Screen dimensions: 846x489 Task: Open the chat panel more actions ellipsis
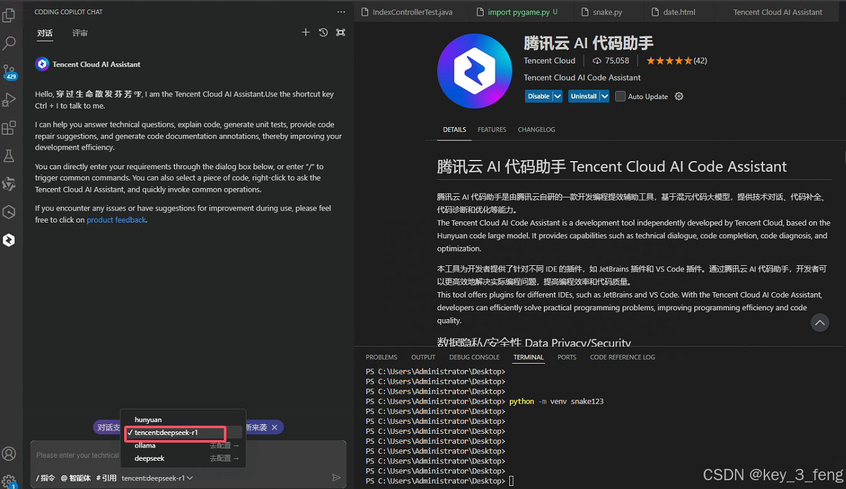(x=341, y=12)
